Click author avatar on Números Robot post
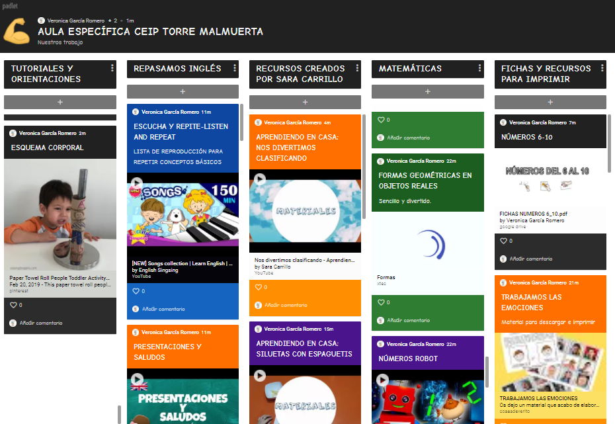This screenshot has height=424, width=615. click(380, 344)
